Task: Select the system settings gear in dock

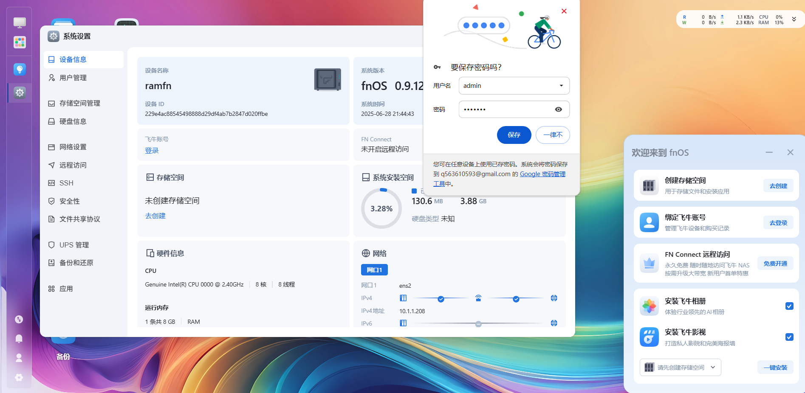Action: point(20,93)
